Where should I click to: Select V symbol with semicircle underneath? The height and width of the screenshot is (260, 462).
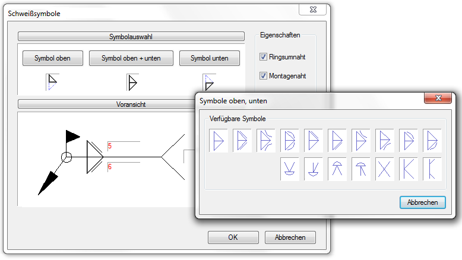(289, 169)
